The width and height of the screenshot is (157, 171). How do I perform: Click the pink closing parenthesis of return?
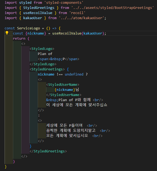(x=14, y=162)
